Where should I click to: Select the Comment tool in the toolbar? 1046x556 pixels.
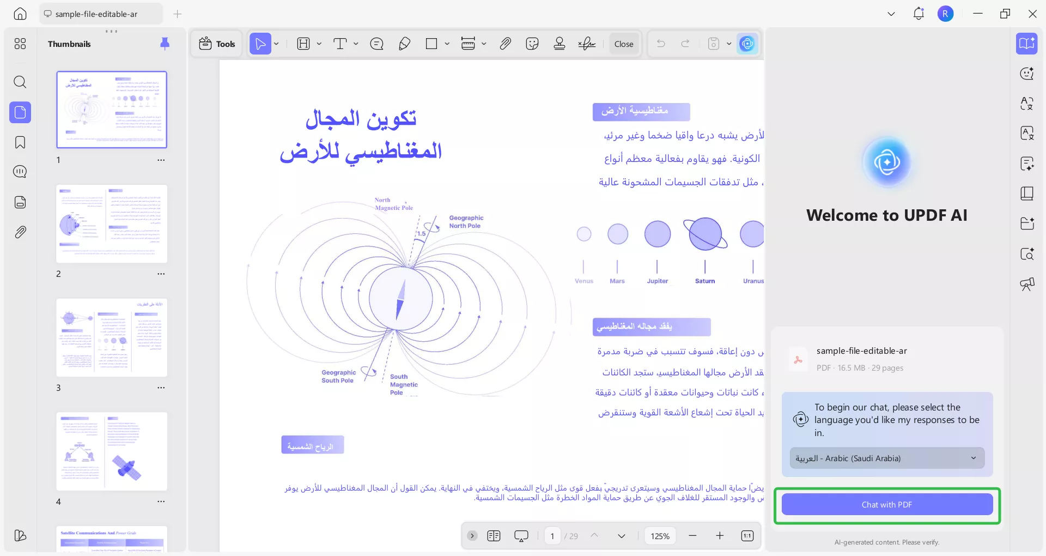point(377,44)
